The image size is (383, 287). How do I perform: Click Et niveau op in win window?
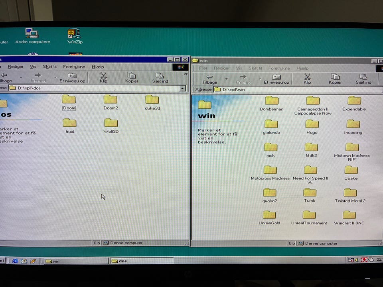coord(276,79)
